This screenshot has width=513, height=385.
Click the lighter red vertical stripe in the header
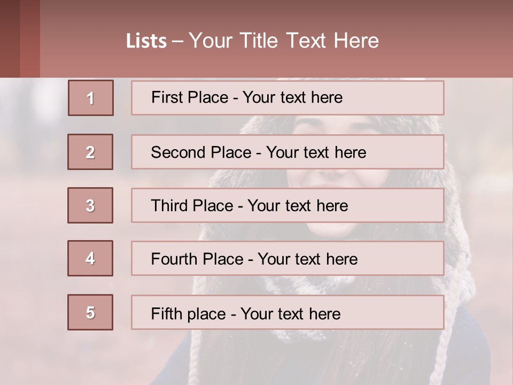tap(30, 38)
